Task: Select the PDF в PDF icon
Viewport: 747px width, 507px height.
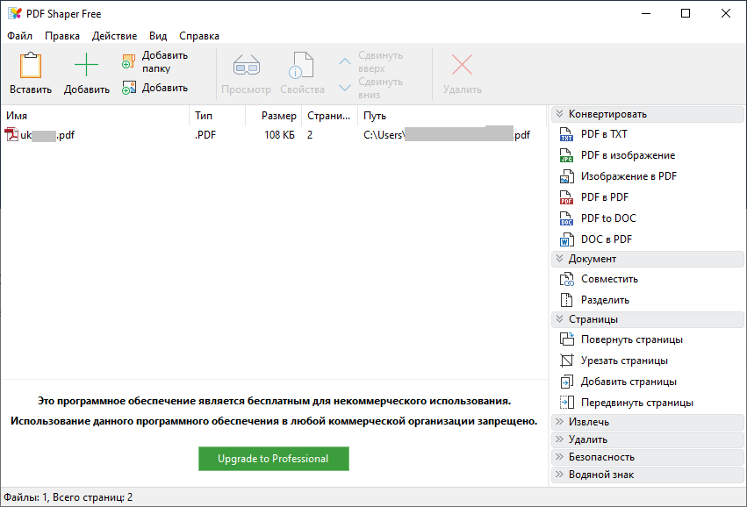Action: pyautogui.click(x=566, y=197)
